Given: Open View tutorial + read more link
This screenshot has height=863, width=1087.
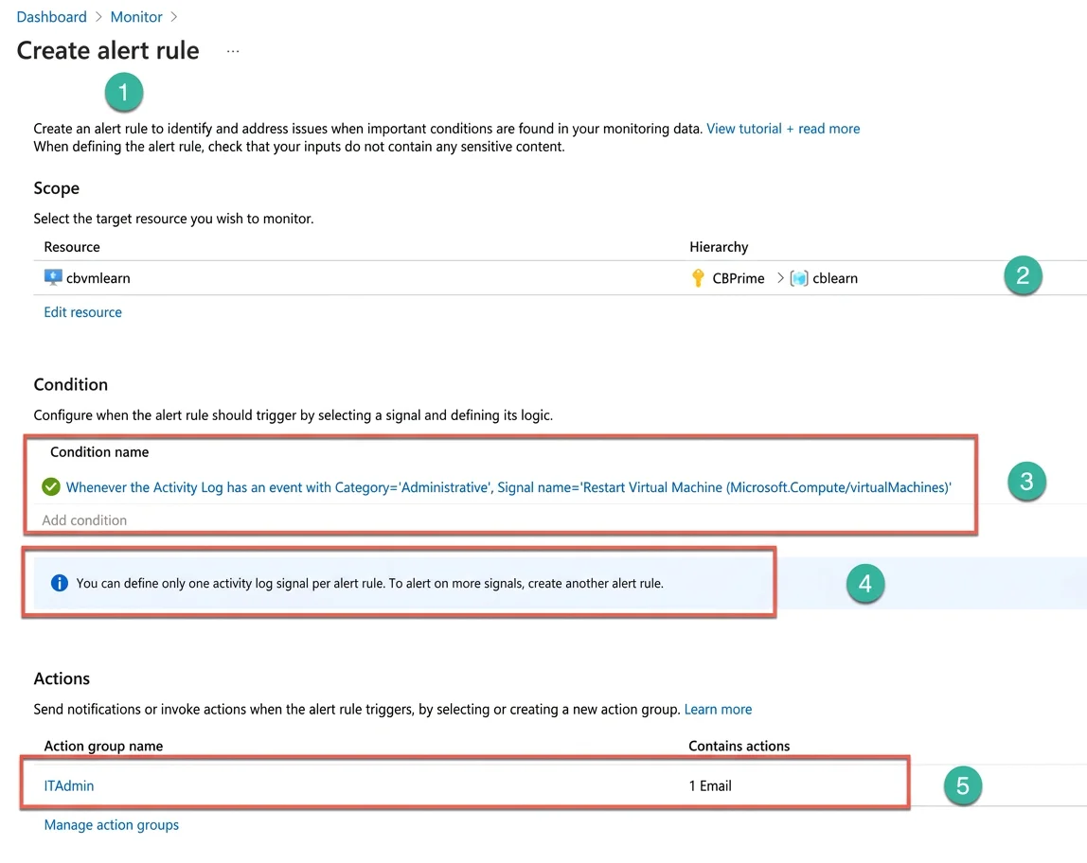Looking at the screenshot, I should coord(783,129).
